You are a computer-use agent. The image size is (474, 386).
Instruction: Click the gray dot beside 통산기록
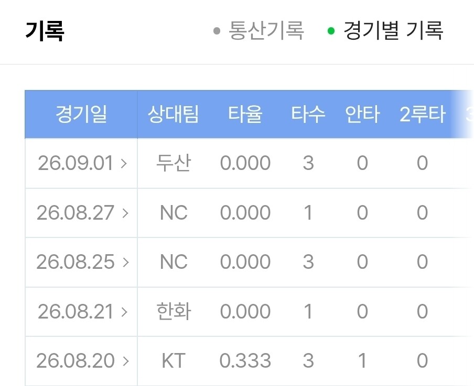(217, 31)
